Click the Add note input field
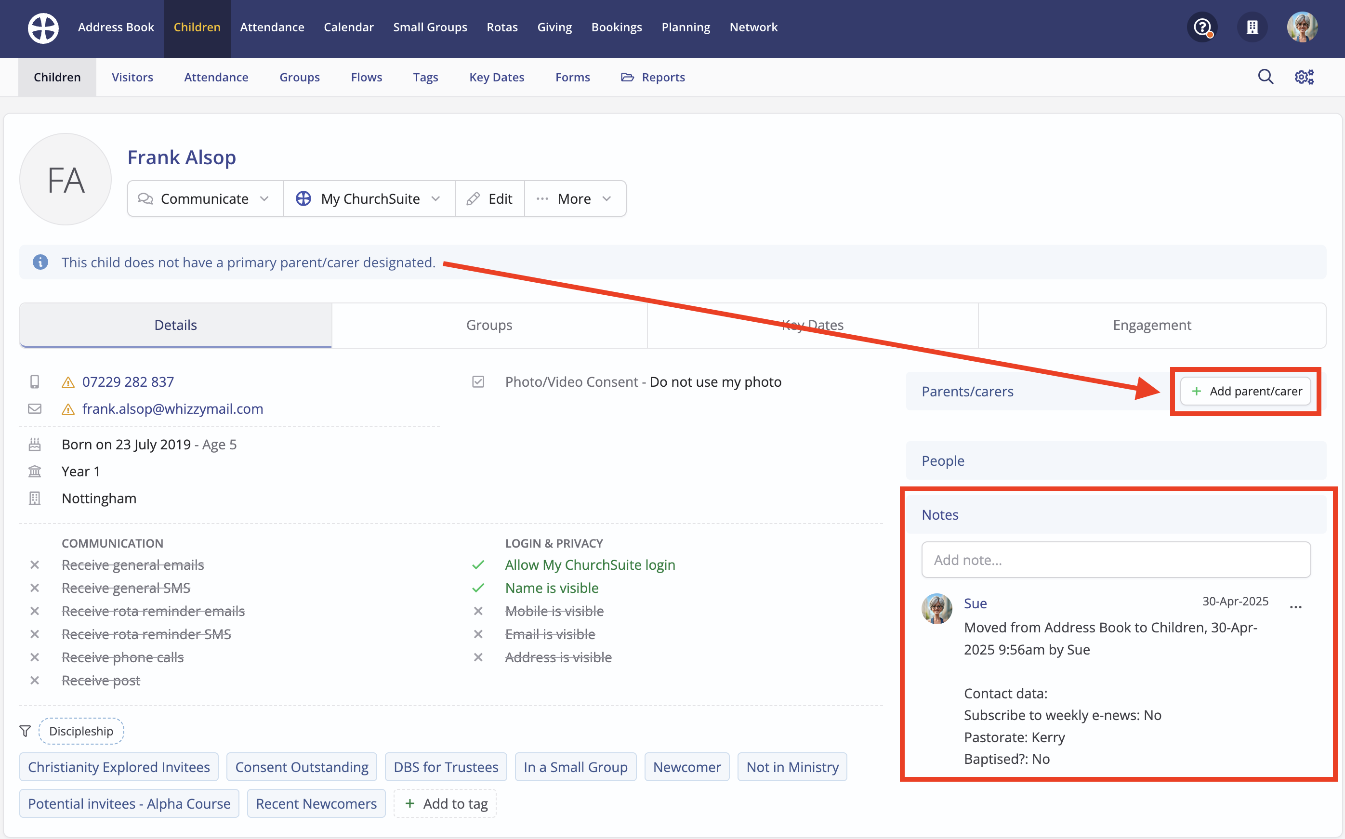This screenshot has width=1345, height=839. [x=1115, y=560]
